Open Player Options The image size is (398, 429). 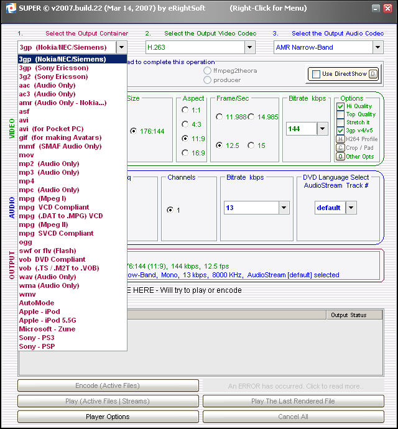108,417
